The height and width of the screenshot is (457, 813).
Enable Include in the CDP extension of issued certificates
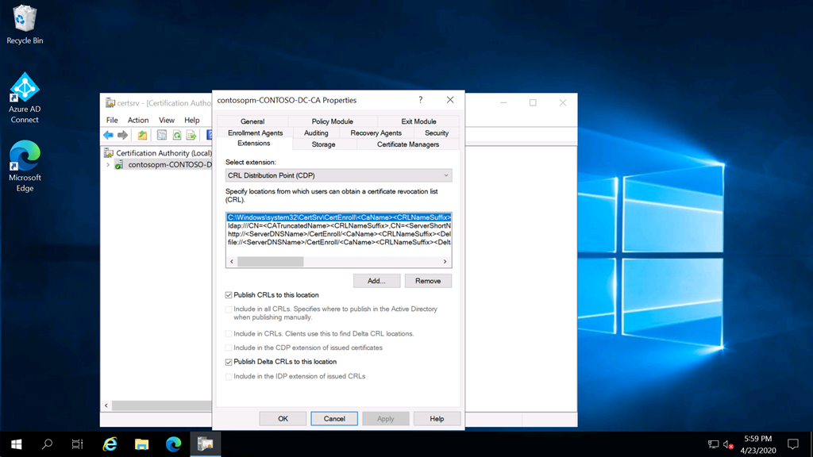point(230,348)
